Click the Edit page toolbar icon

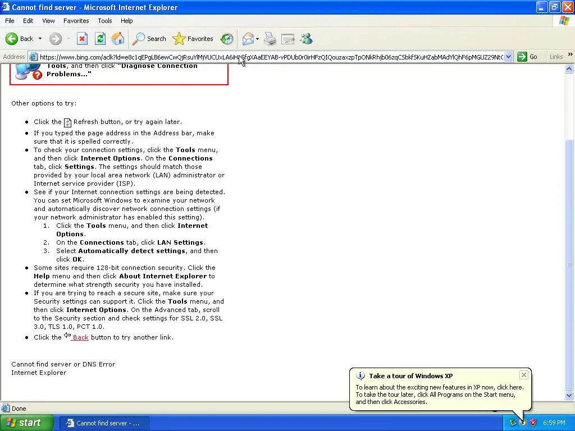coord(288,39)
